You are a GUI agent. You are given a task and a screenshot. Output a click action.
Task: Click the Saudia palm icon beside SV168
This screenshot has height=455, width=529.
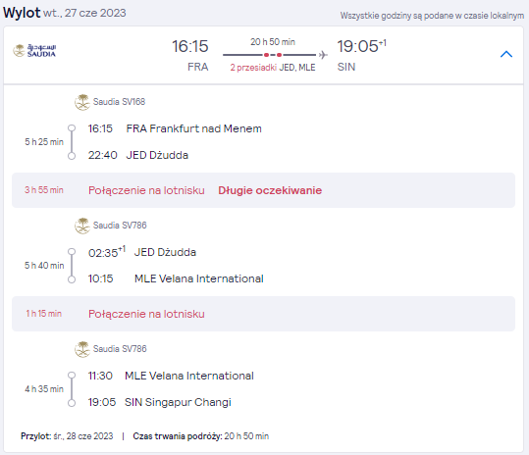[82, 102]
